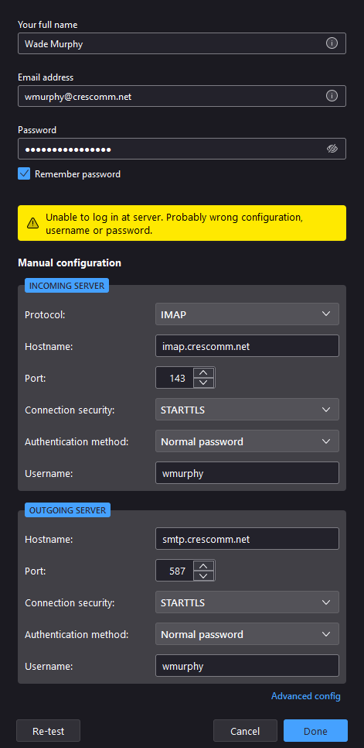The image size is (364, 748).
Task: Click the info icon in email address field
Action: 332,96
